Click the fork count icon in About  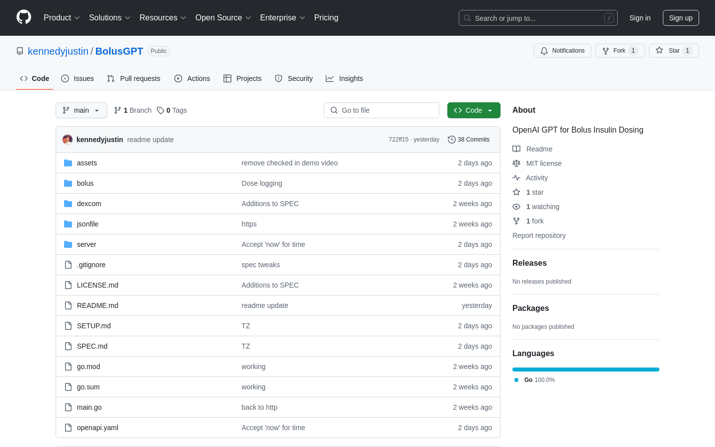[516, 221]
